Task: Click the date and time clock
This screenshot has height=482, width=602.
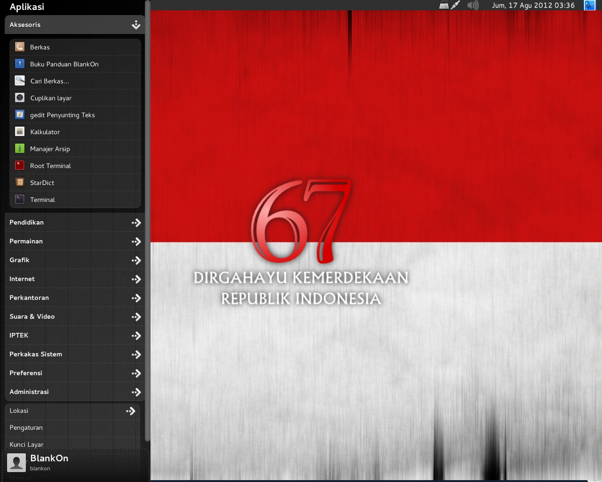Action: pyautogui.click(x=533, y=6)
